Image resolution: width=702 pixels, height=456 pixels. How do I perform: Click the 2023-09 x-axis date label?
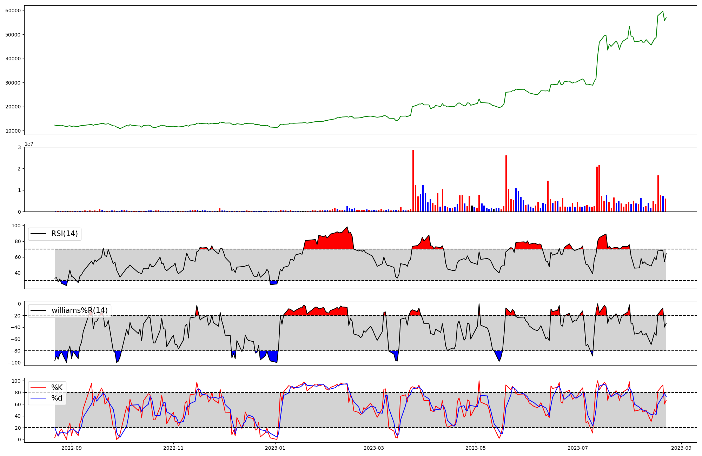[681, 448]
